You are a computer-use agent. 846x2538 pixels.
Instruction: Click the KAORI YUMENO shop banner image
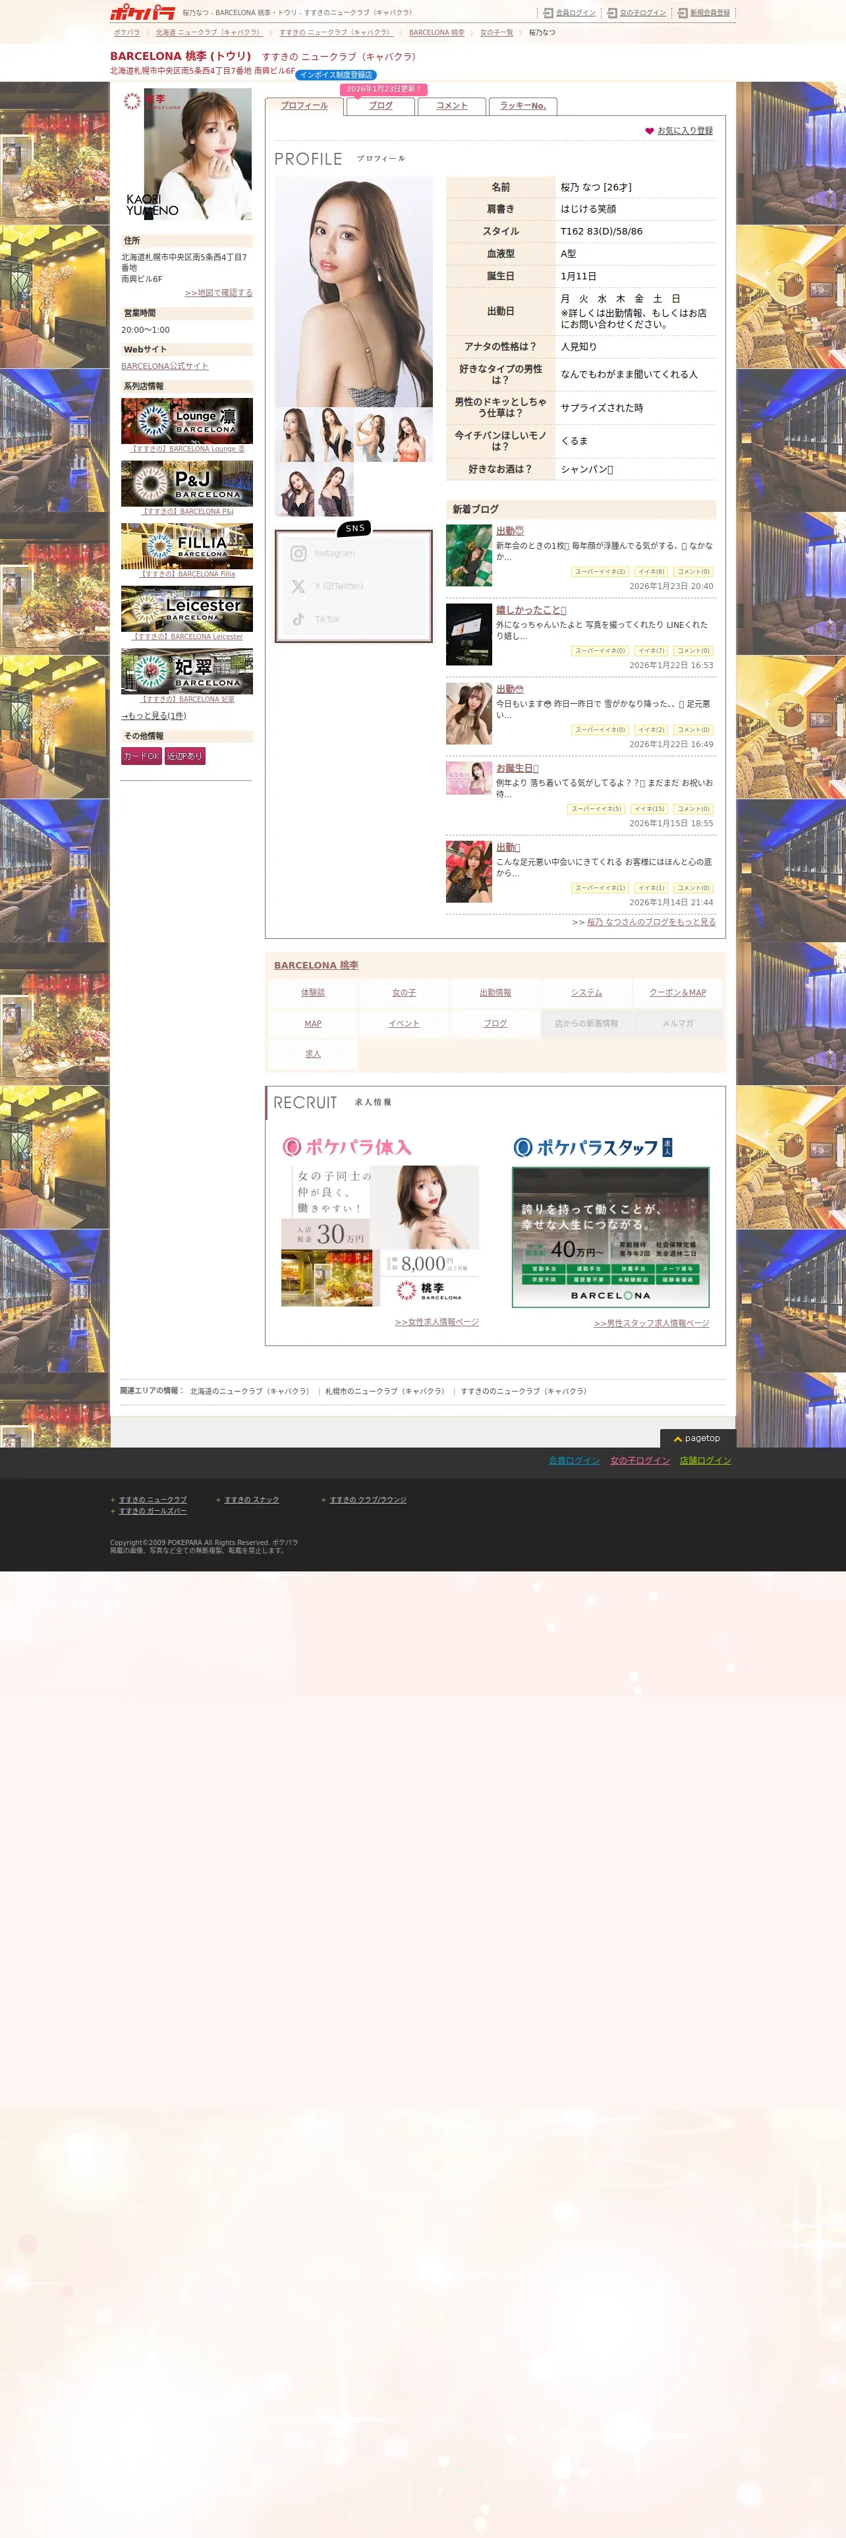pos(186,155)
